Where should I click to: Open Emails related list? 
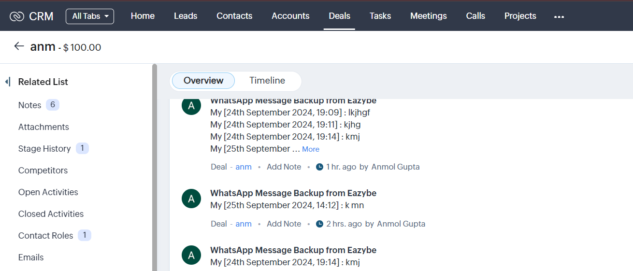[31, 257]
